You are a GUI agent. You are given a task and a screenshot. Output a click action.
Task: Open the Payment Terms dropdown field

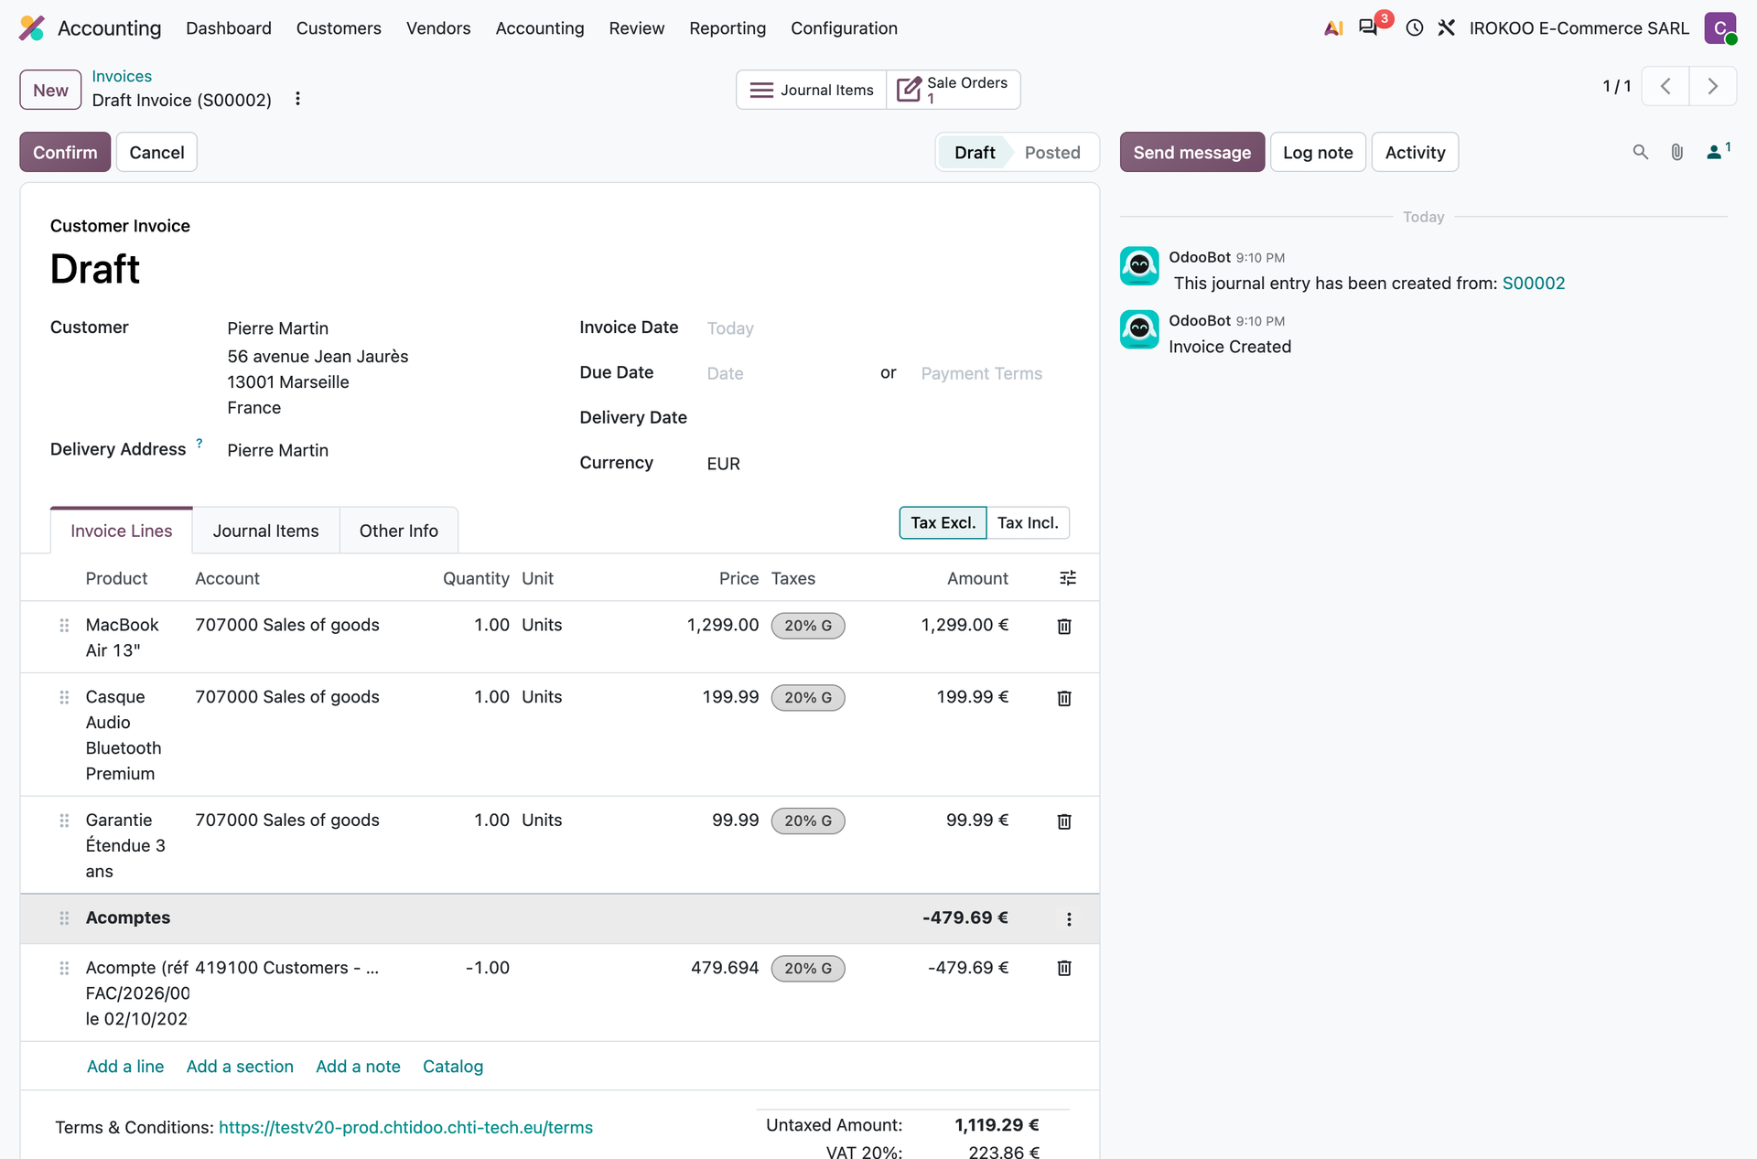coord(993,373)
